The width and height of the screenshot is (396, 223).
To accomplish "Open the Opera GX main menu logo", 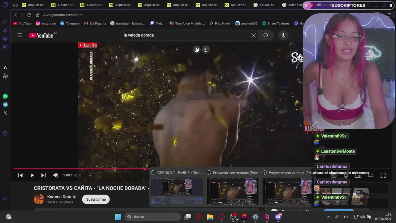I will pyautogui.click(x=5, y=5).
